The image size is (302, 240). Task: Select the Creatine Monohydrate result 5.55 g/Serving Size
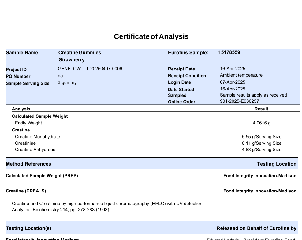tap(261, 137)
